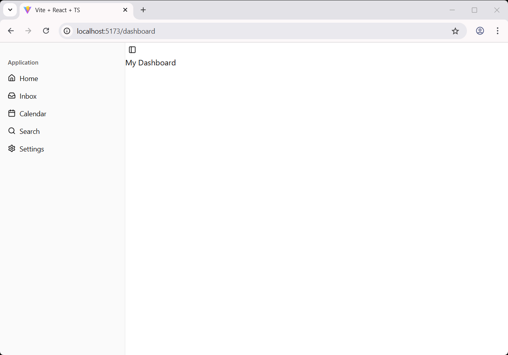The height and width of the screenshot is (355, 508).
Task: Click the Calendar icon in sidebar
Action: [12, 113]
